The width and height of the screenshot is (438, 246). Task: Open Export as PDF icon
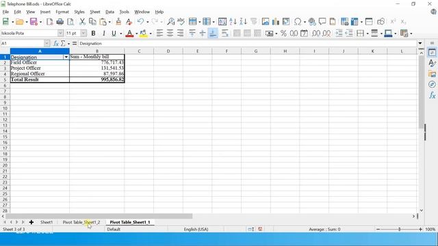50,21
